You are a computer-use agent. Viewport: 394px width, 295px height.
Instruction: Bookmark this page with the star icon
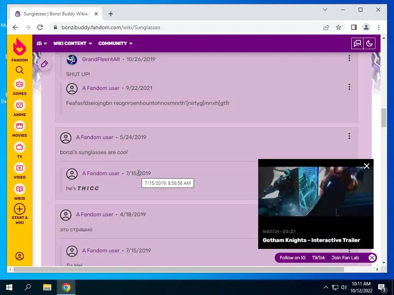coord(339,27)
